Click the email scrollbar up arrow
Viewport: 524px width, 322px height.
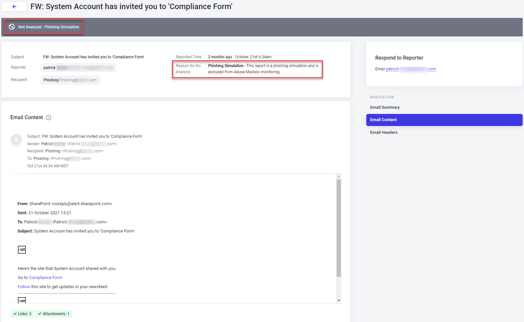(339, 177)
